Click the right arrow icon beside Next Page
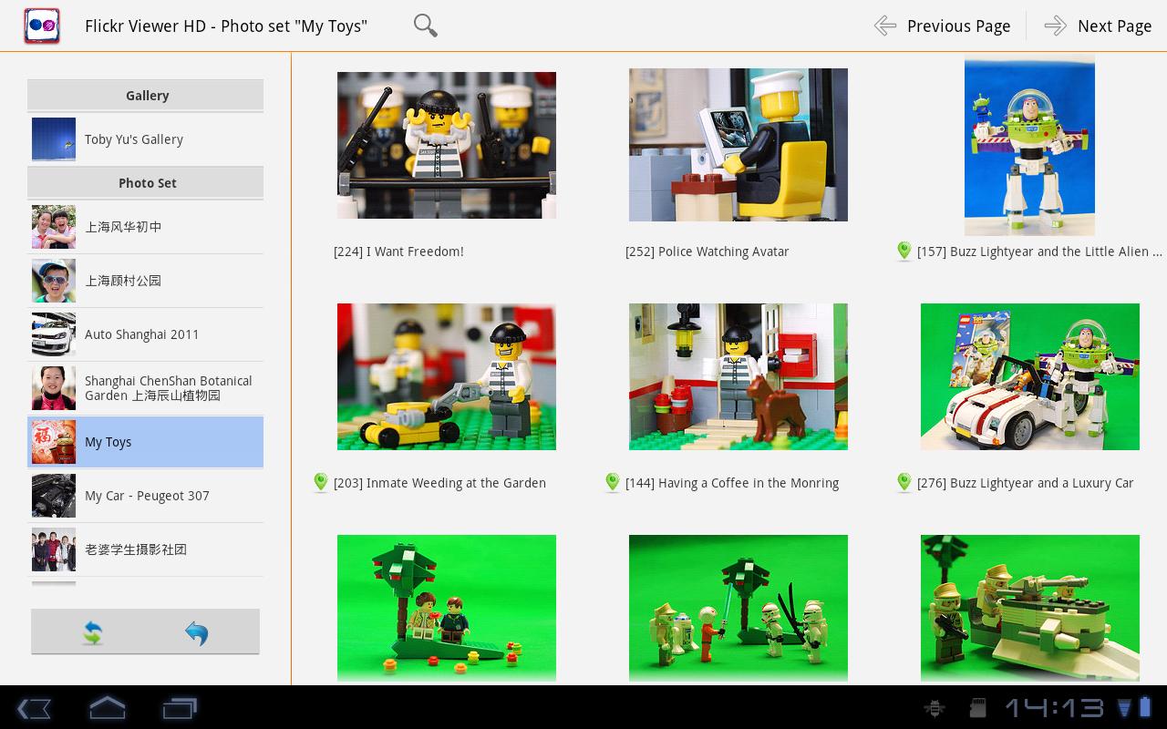Viewport: 1167px width, 729px height. tap(1055, 26)
